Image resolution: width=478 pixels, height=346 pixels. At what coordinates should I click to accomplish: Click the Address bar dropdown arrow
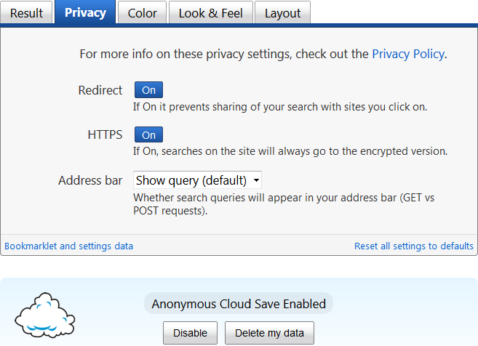tap(256, 180)
